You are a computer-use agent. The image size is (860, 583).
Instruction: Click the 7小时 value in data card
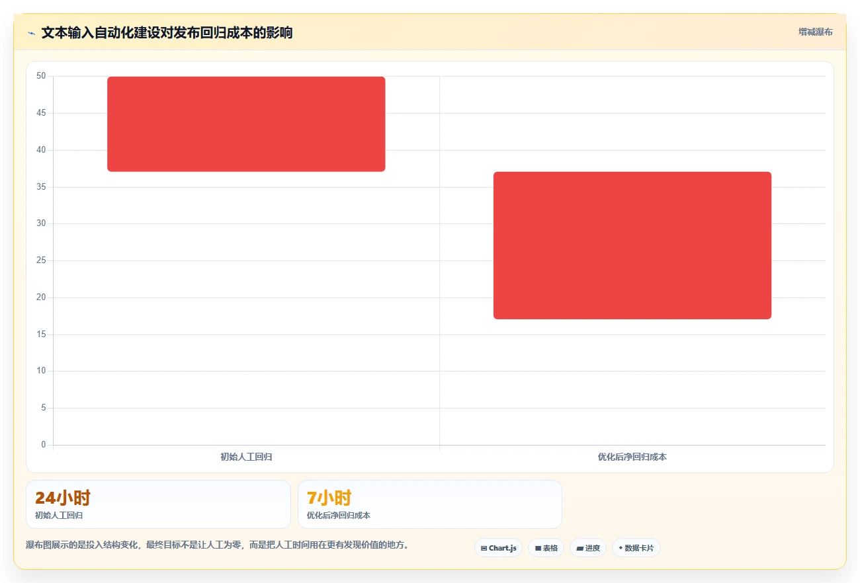point(329,498)
